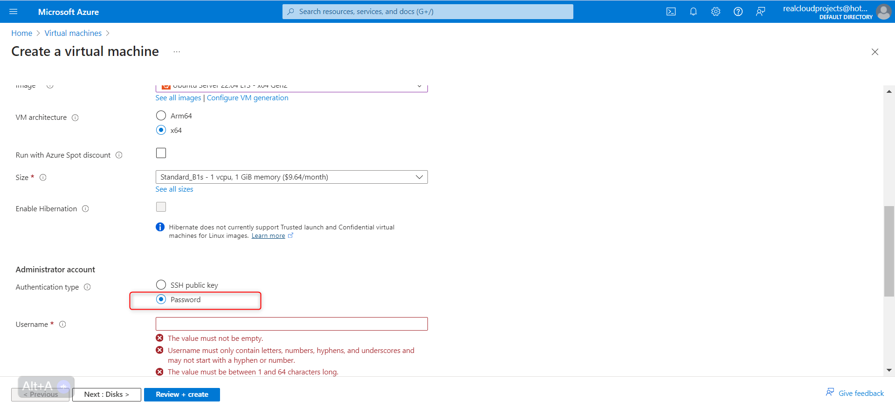Go to Virtual machines breadcrumb

click(73, 33)
